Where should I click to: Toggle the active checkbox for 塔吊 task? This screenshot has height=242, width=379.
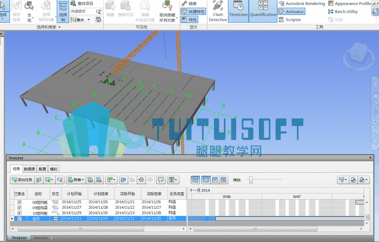point(19,219)
